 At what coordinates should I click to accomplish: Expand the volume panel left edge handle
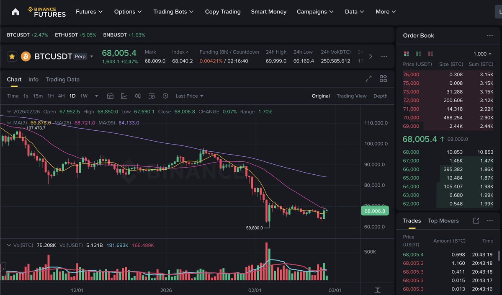click(x=3, y=269)
